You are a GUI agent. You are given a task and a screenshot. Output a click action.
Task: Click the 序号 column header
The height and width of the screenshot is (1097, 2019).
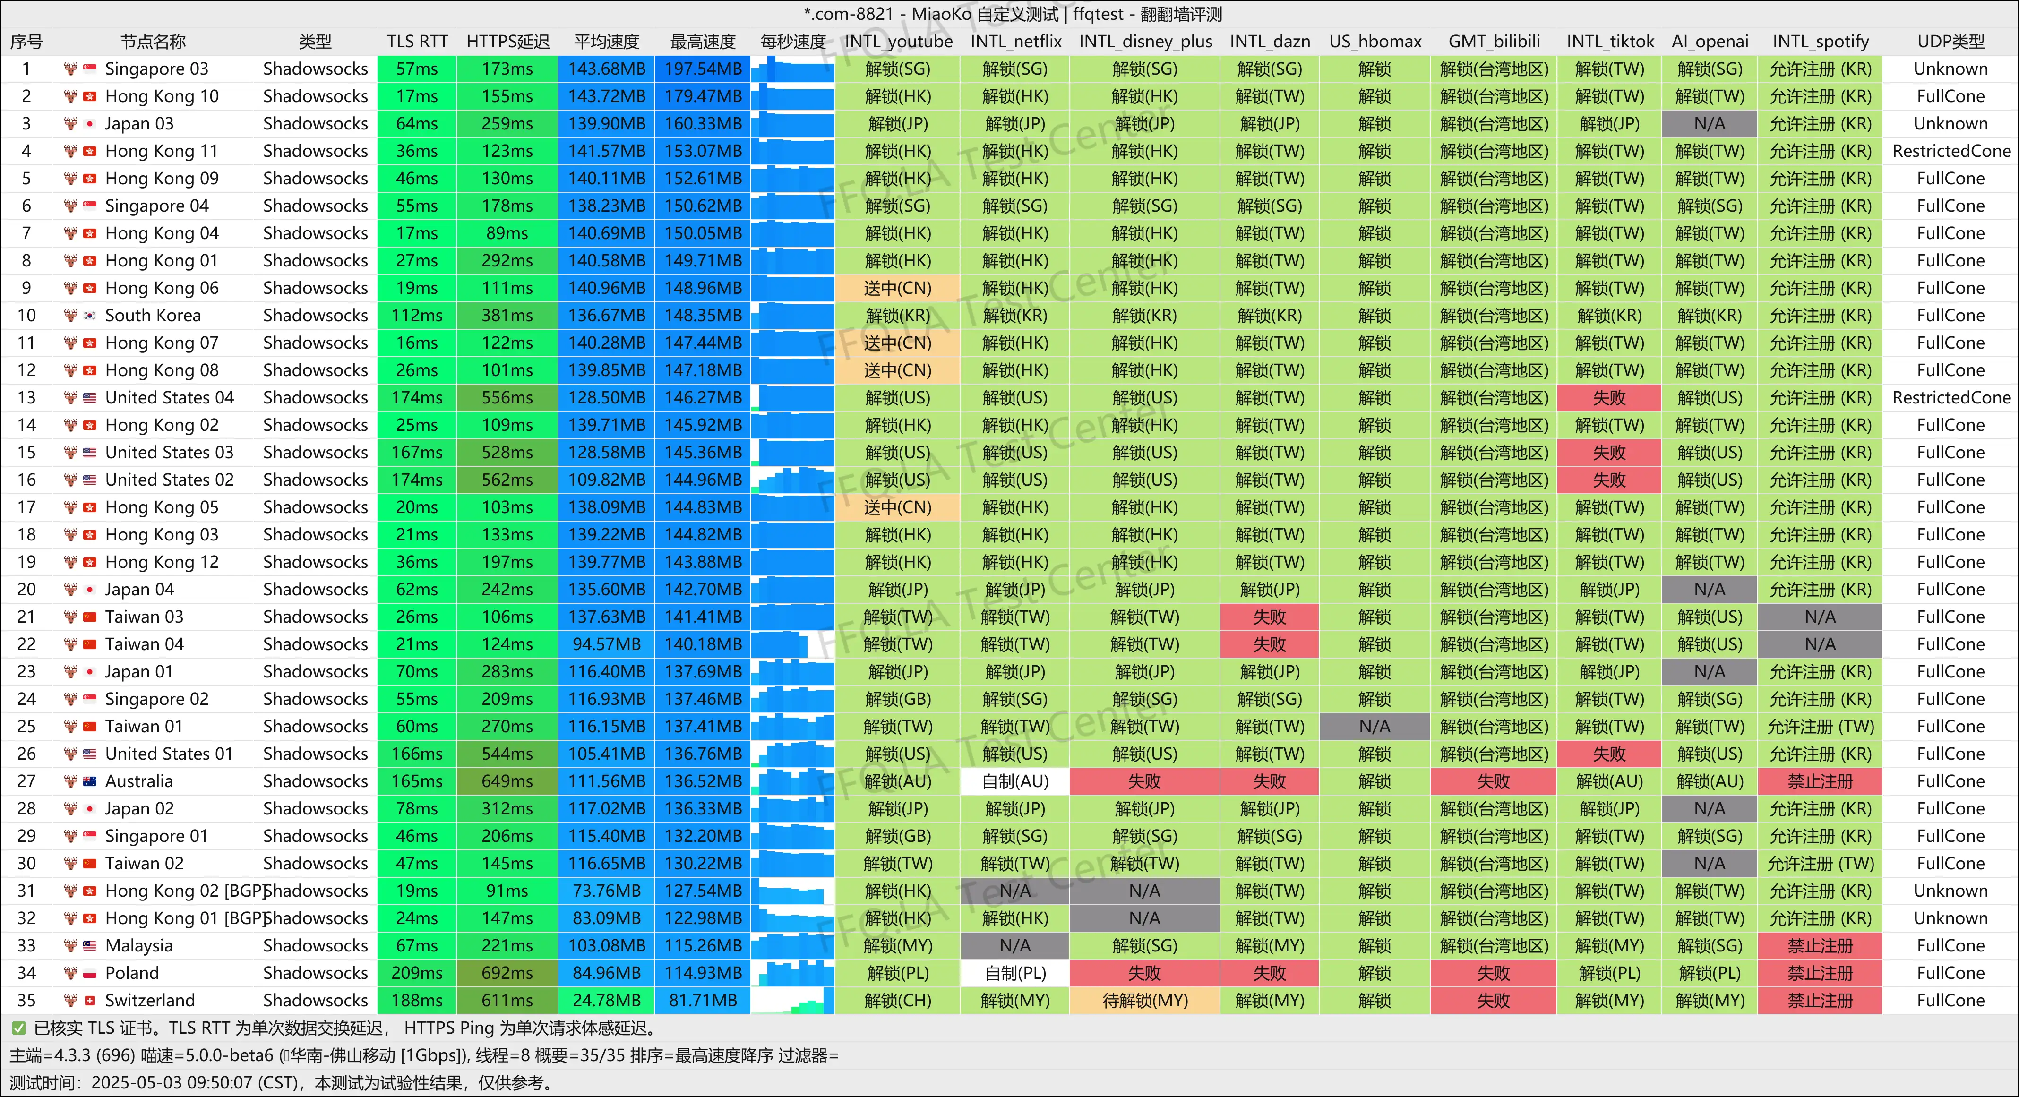tap(26, 42)
